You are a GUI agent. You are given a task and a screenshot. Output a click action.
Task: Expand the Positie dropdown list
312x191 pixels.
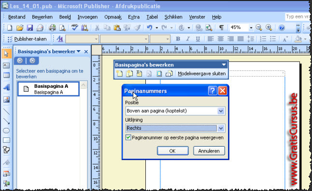pos(221,111)
